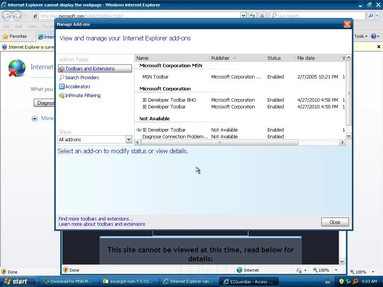
Task: Click the Accelerators blue arrow icon
Action: point(62,87)
